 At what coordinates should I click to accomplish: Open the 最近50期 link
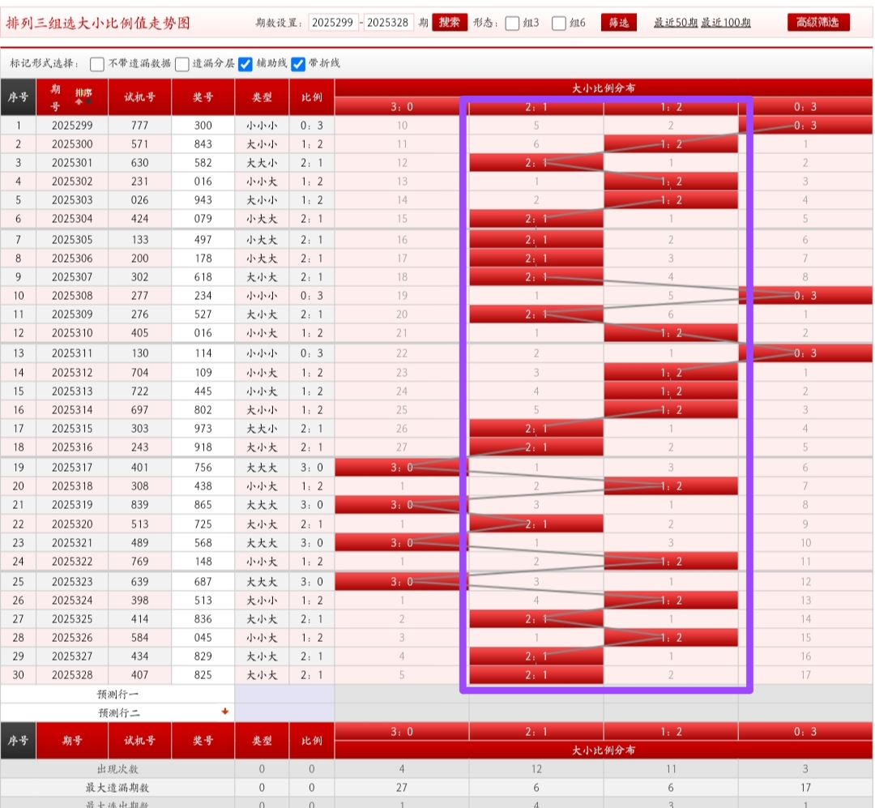point(675,23)
